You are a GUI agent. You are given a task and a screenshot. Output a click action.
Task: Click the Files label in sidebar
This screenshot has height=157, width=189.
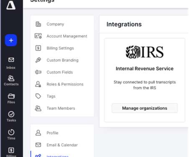click(11, 102)
